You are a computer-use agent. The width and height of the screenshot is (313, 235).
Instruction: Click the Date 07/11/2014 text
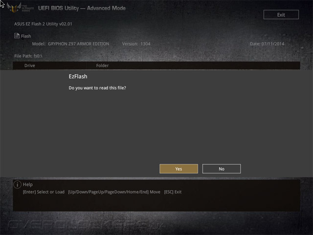tap(267, 44)
